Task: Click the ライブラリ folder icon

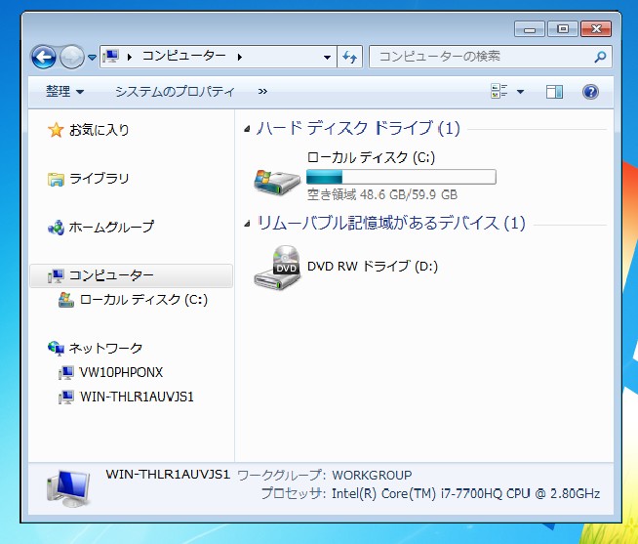Action: 56,179
